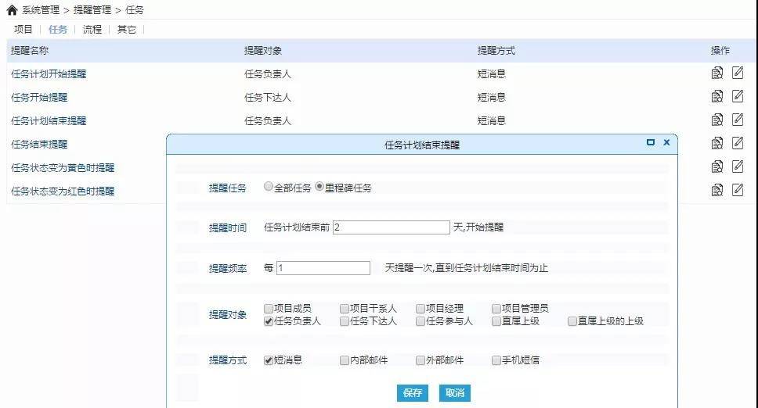Switch to the 流程 tab
This screenshot has width=758, height=408.
click(x=92, y=30)
